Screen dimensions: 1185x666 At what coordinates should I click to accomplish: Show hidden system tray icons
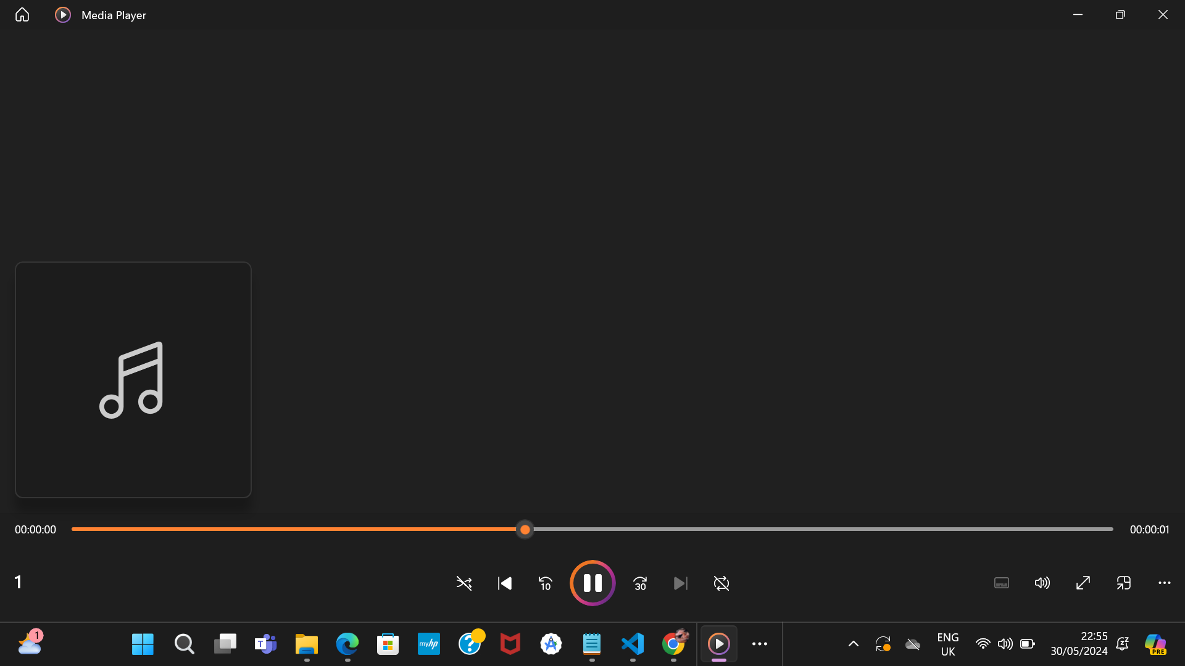click(x=854, y=644)
